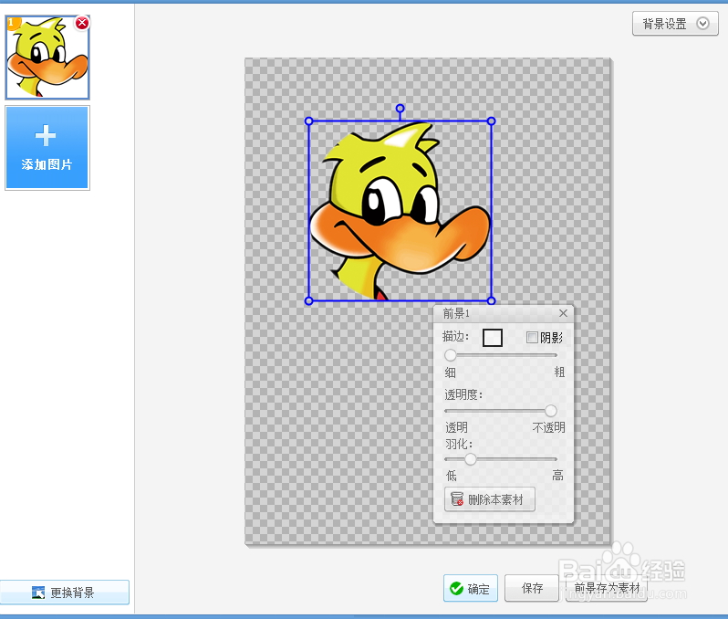Select the duck image thumbnail

(x=47, y=58)
